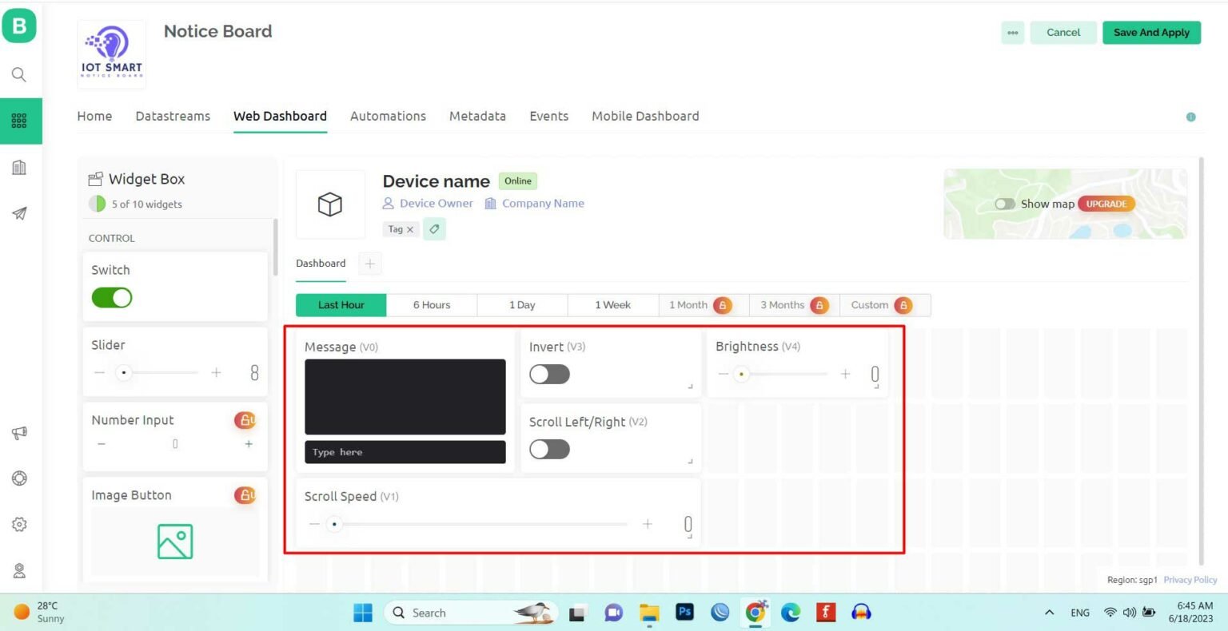Turn on the Invert (V3) toggle

pos(549,374)
